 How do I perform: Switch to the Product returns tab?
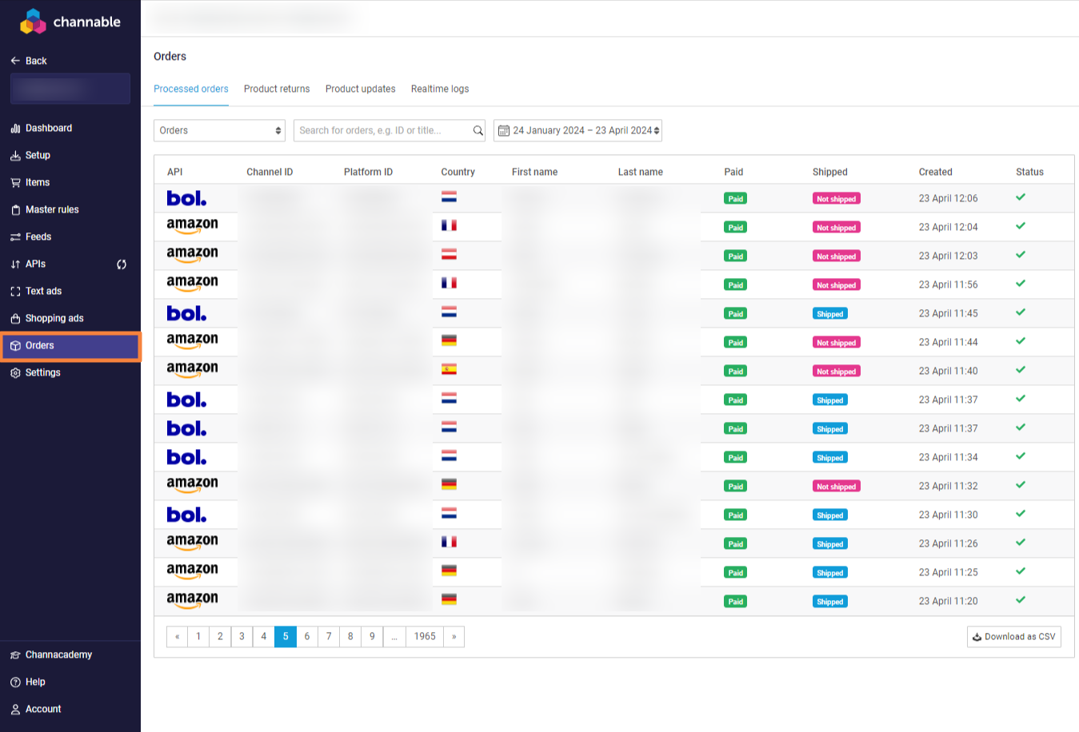pyautogui.click(x=277, y=90)
